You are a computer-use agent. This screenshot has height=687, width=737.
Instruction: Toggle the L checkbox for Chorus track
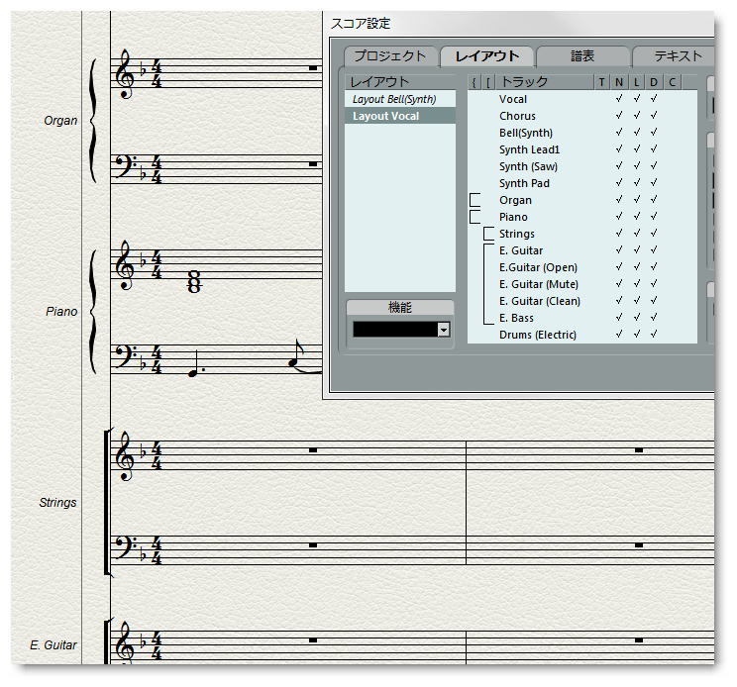(x=636, y=116)
